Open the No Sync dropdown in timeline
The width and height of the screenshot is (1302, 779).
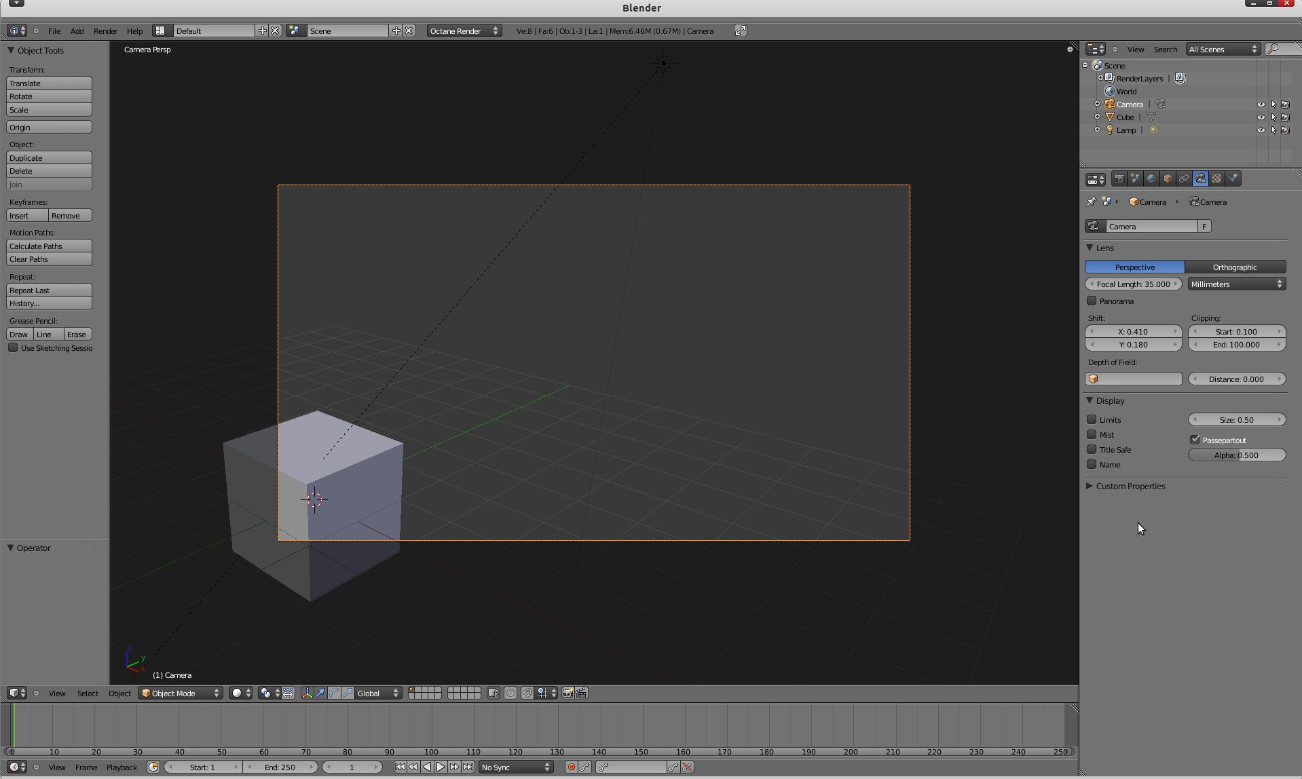click(516, 767)
